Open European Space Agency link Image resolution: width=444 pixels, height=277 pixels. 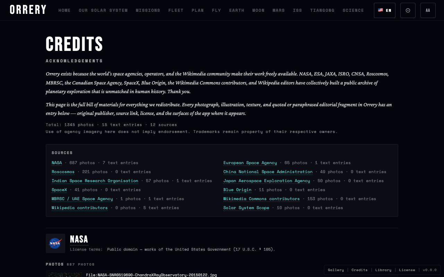tap(250, 163)
